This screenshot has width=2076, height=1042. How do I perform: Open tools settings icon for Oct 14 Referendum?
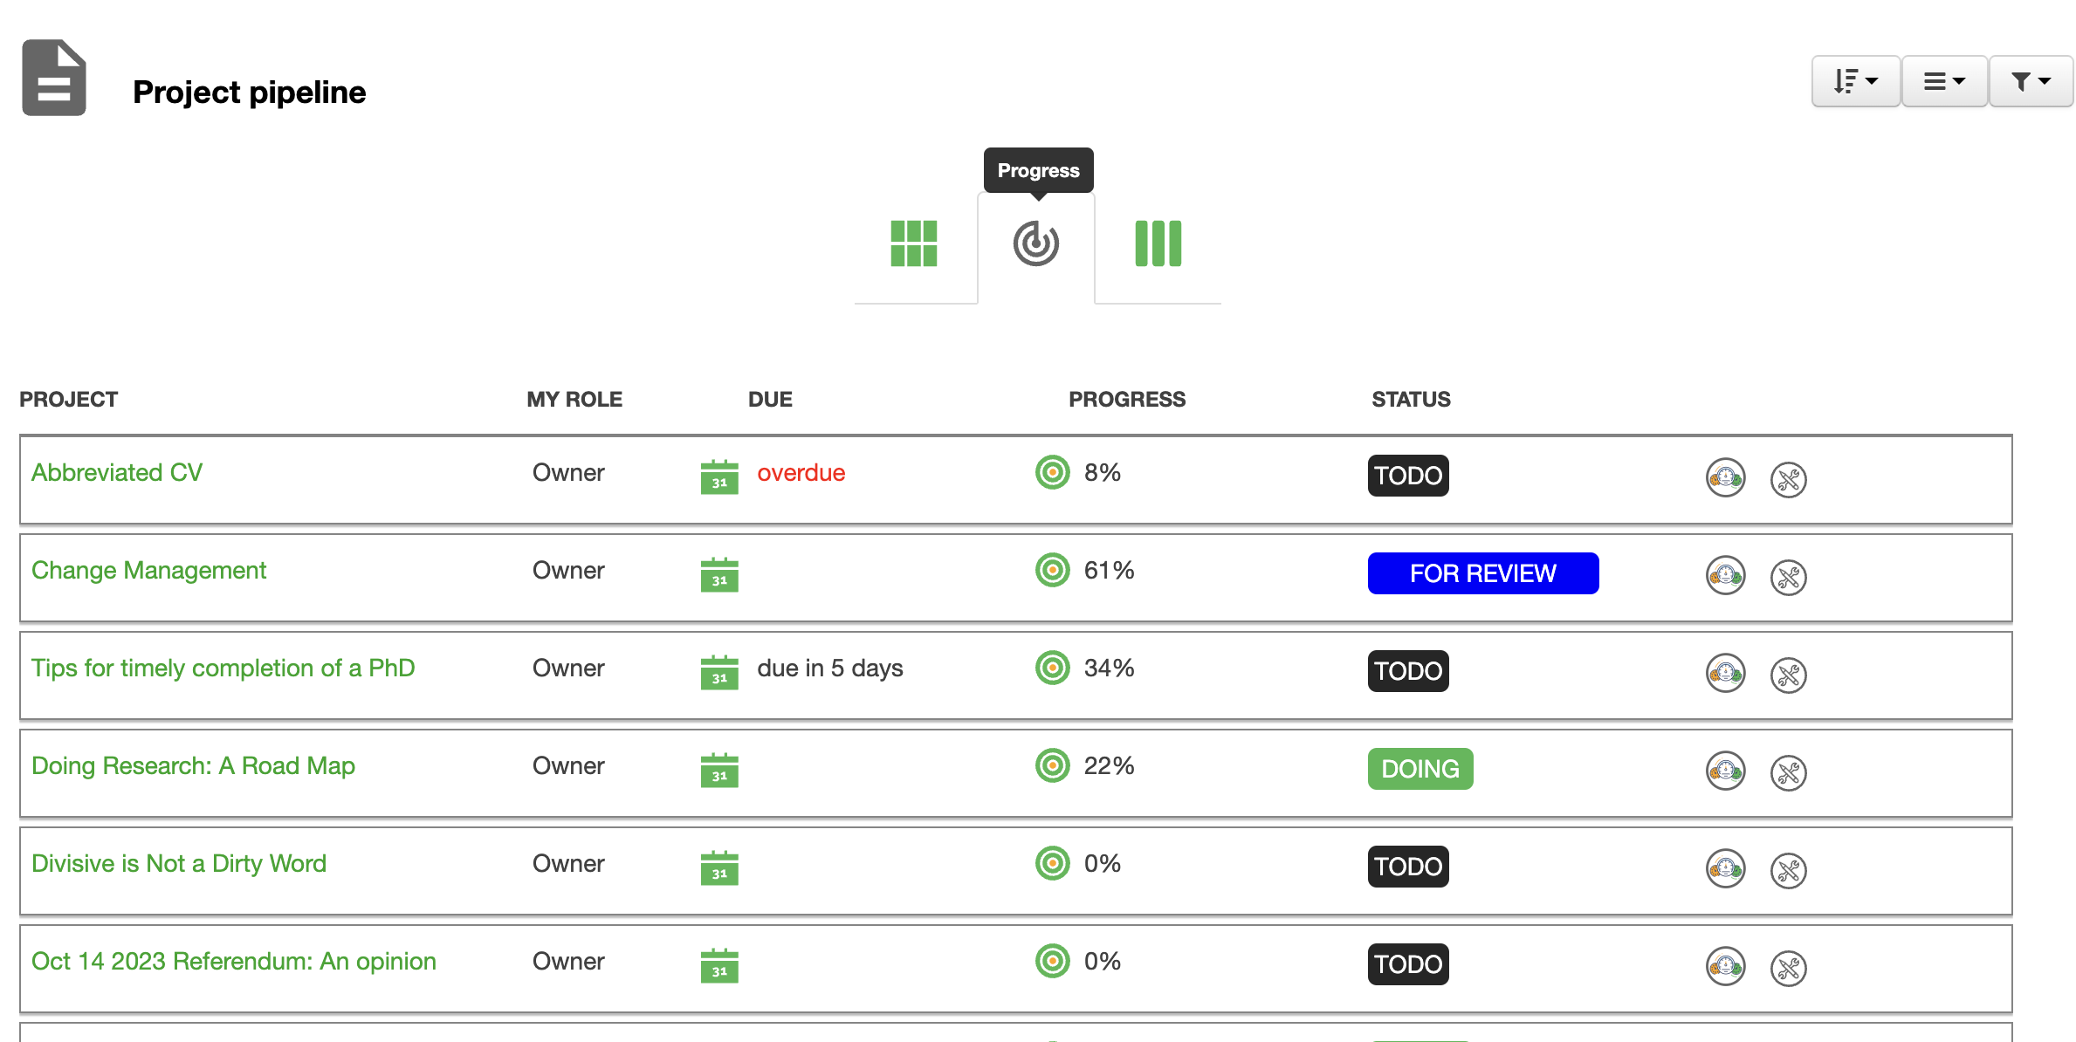[1789, 968]
